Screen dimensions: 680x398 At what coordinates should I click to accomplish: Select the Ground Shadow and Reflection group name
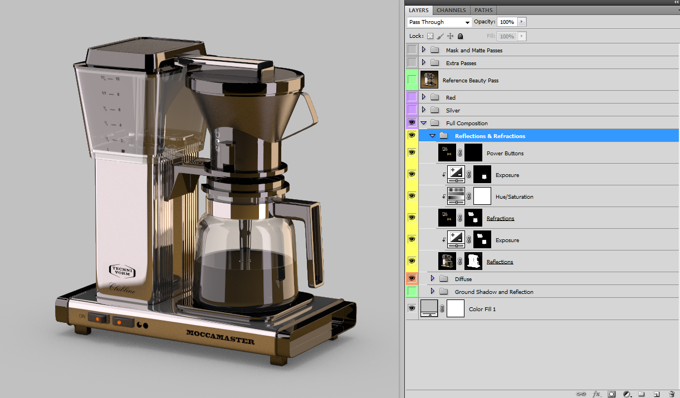(x=494, y=292)
